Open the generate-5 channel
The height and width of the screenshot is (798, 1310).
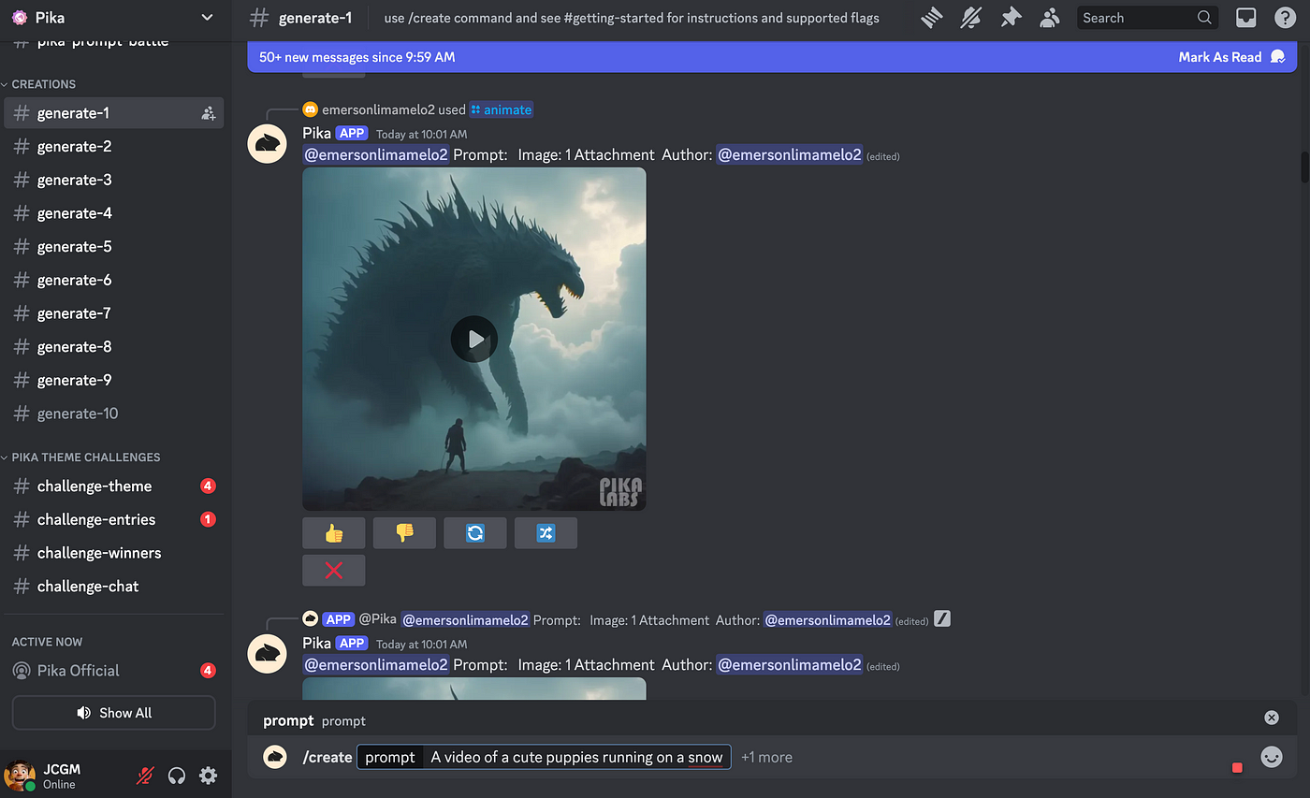coord(114,247)
